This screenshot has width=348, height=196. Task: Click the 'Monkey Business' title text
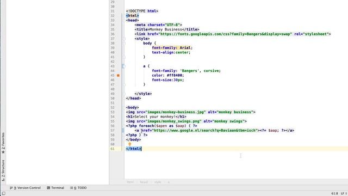[x=166, y=29]
